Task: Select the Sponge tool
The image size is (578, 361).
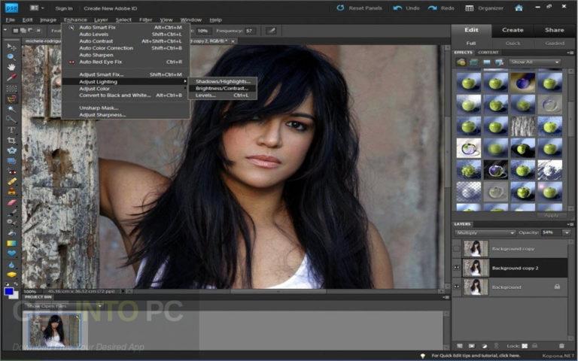Action: pos(12,275)
